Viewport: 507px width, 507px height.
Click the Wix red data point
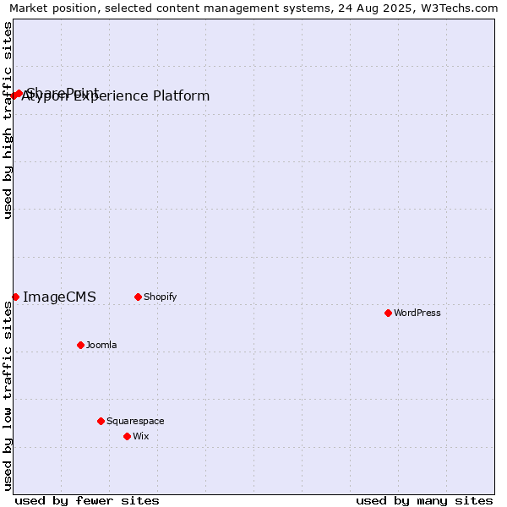point(127,437)
